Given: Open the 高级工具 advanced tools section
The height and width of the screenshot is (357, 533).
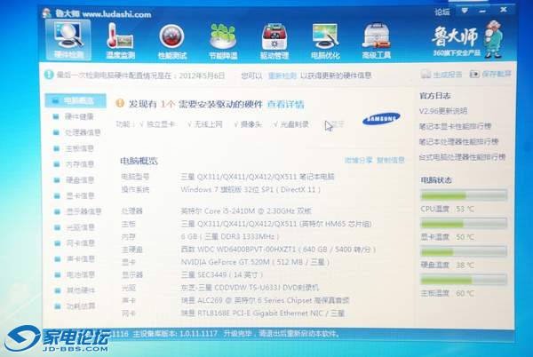Looking at the screenshot, I should pos(377,41).
